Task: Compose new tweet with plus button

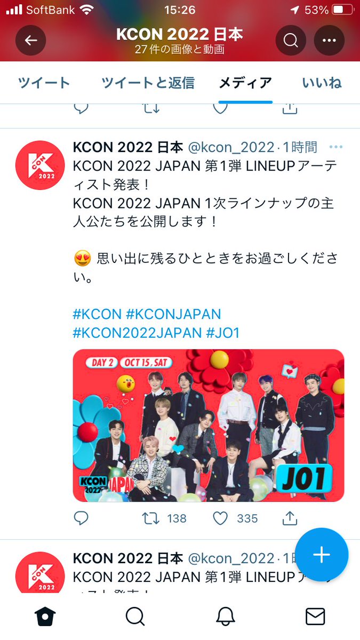Action: [x=322, y=555]
